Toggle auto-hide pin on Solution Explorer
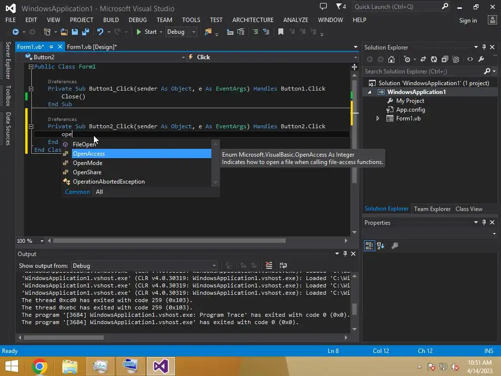This screenshot has width=501, height=376. click(484, 47)
